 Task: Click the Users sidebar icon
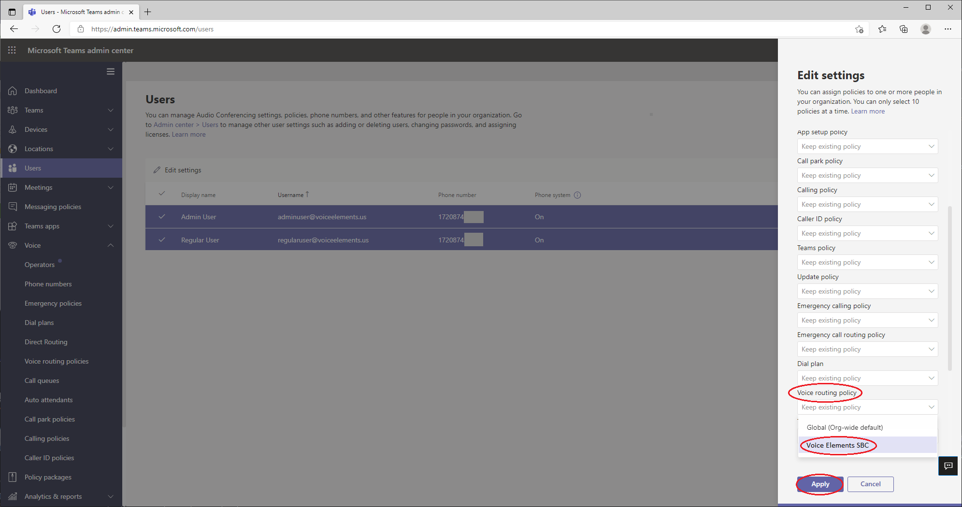13,168
